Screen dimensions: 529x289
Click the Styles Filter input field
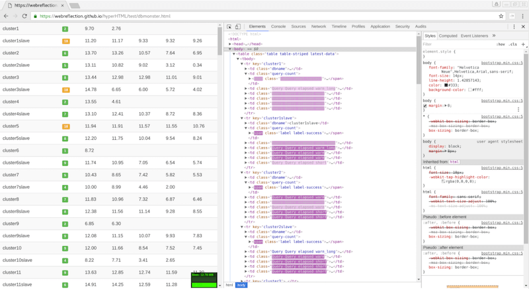(x=457, y=44)
